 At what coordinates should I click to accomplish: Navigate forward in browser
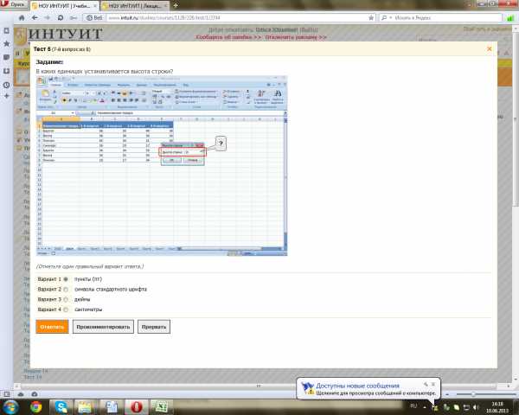click(48, 18)
